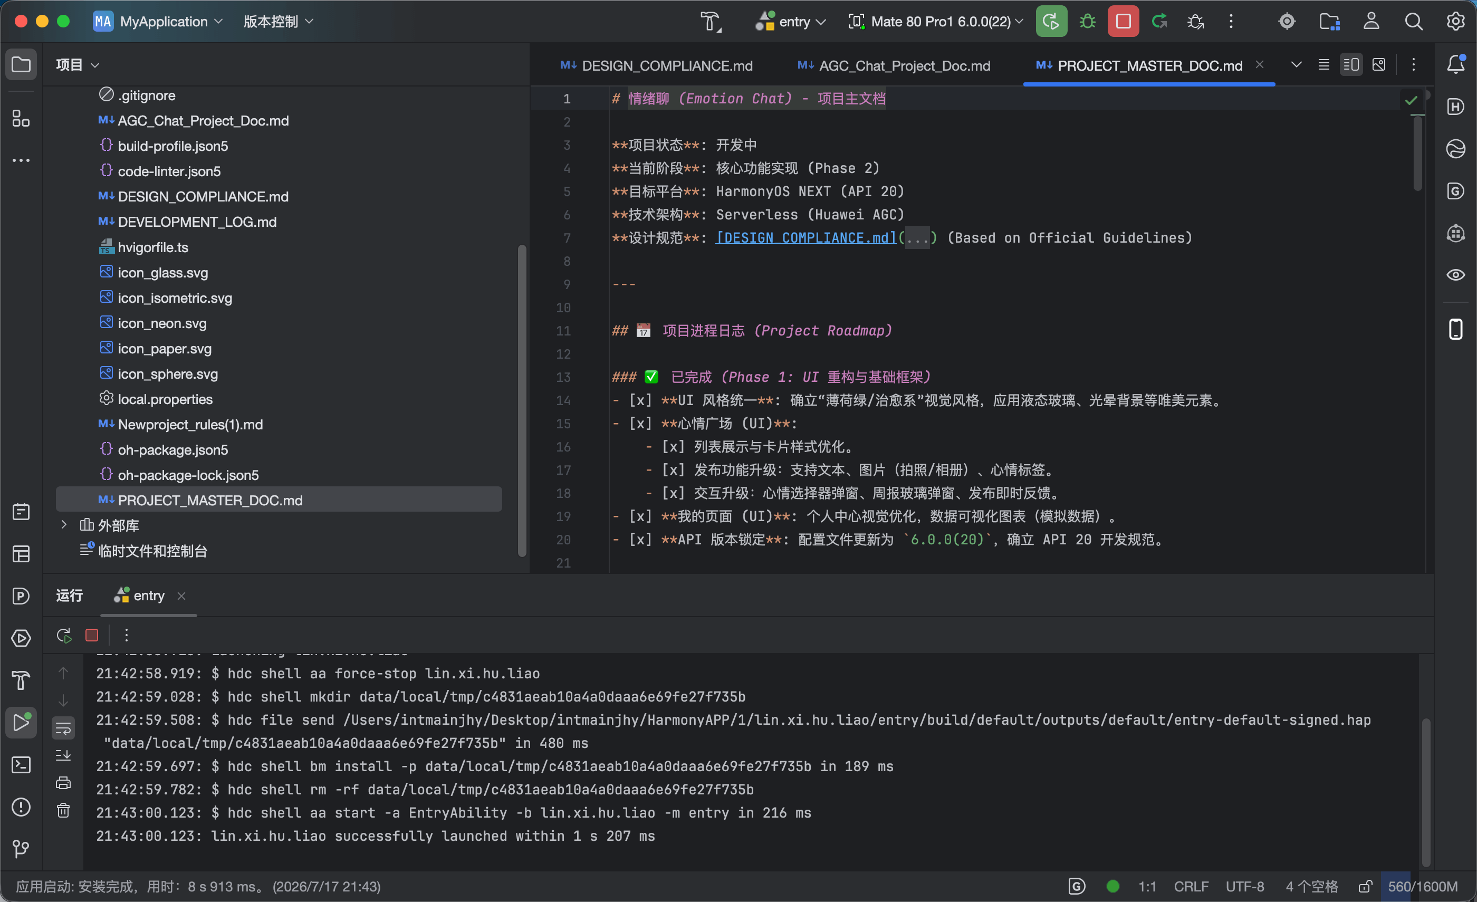Select DEVELOPMENT_LOG.md in project tree
1477x902 pixels.
click(197, 222)
